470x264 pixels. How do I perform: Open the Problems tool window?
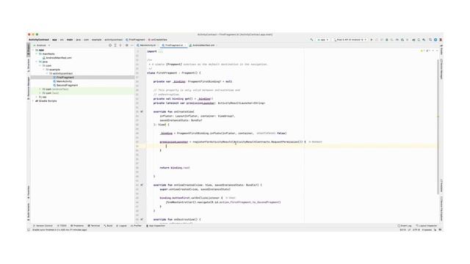pos(77,226)
